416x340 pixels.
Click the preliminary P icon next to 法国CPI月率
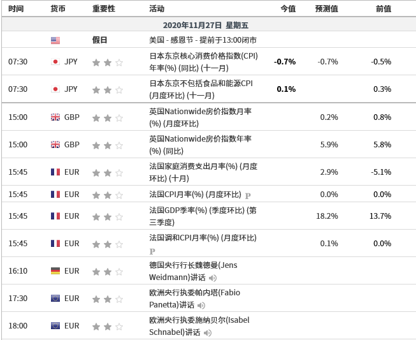click(248, 196)
